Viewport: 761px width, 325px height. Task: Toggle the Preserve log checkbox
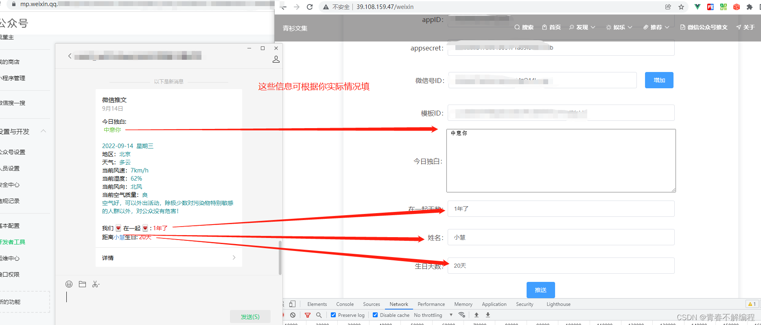tap(333, 315)
